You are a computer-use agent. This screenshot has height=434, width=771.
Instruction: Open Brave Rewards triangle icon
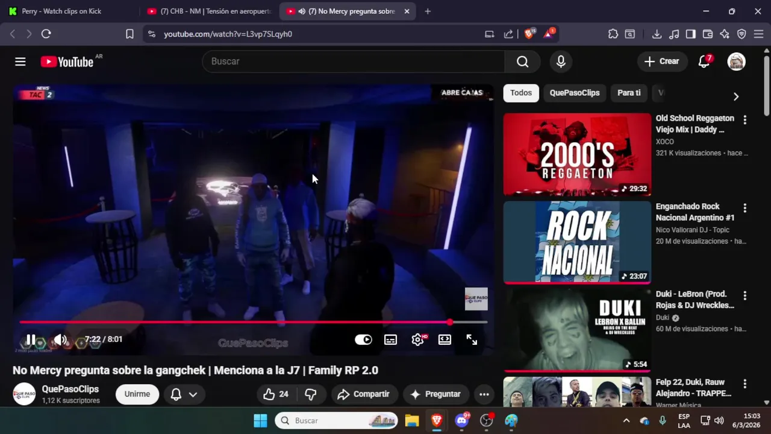pos(549,34)
